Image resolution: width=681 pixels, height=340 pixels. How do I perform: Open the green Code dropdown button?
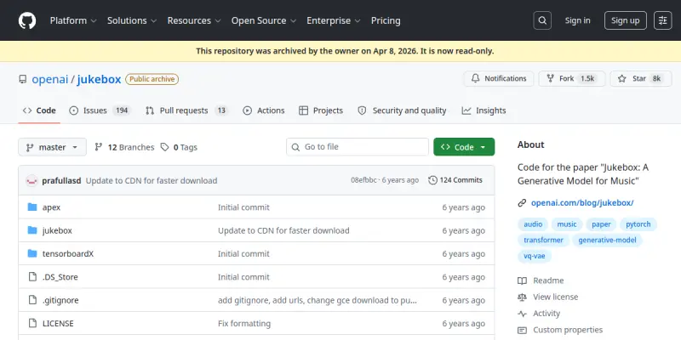[x=464, y=147]
